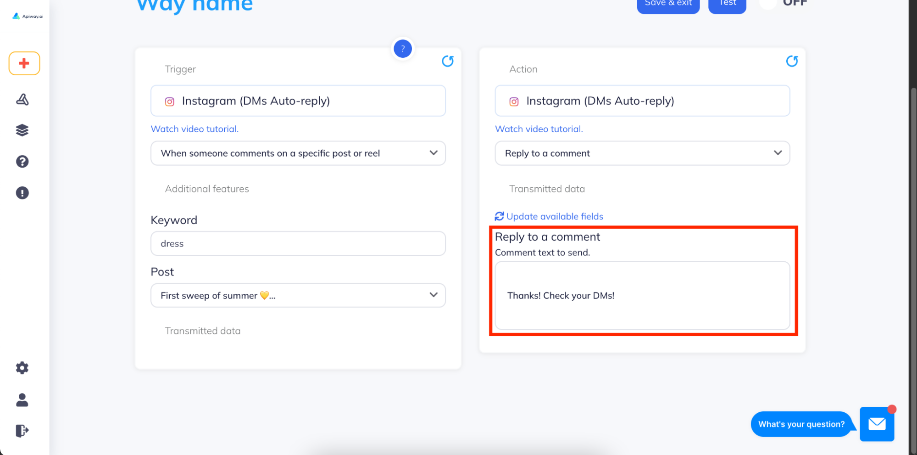This screenshot has width=917, height=455.
Task: Click the Keyword input field
Action: tap(298, 244)
